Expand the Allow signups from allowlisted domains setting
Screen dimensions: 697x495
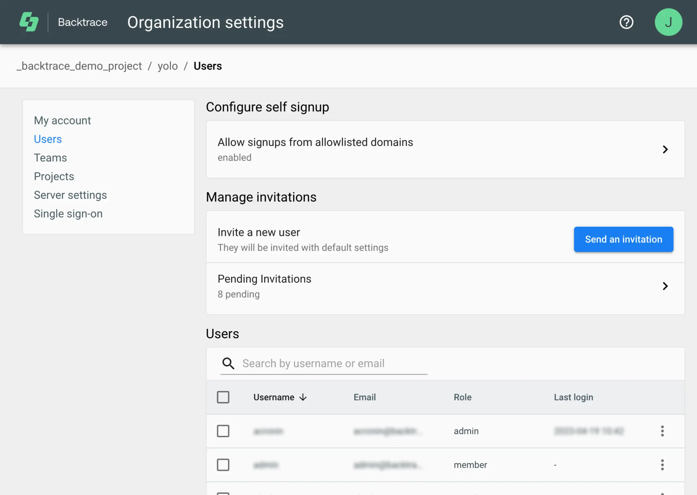665,149
